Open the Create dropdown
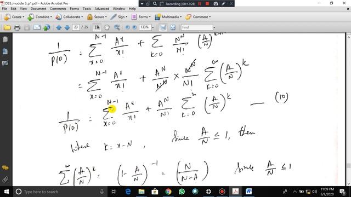This screenshot has height=197, width=351. 14,17
